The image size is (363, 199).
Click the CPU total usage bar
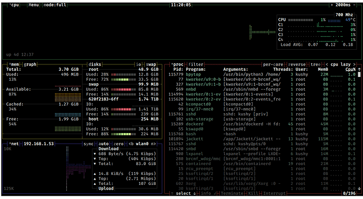tap(300, 20)
